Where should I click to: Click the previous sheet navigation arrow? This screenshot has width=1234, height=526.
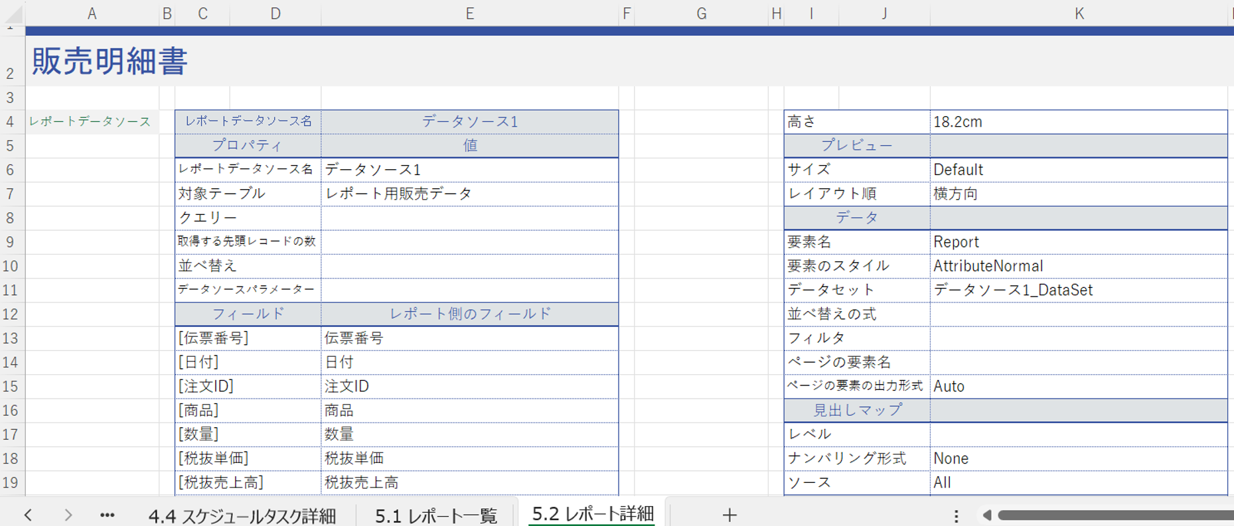[x=28, y=515]
